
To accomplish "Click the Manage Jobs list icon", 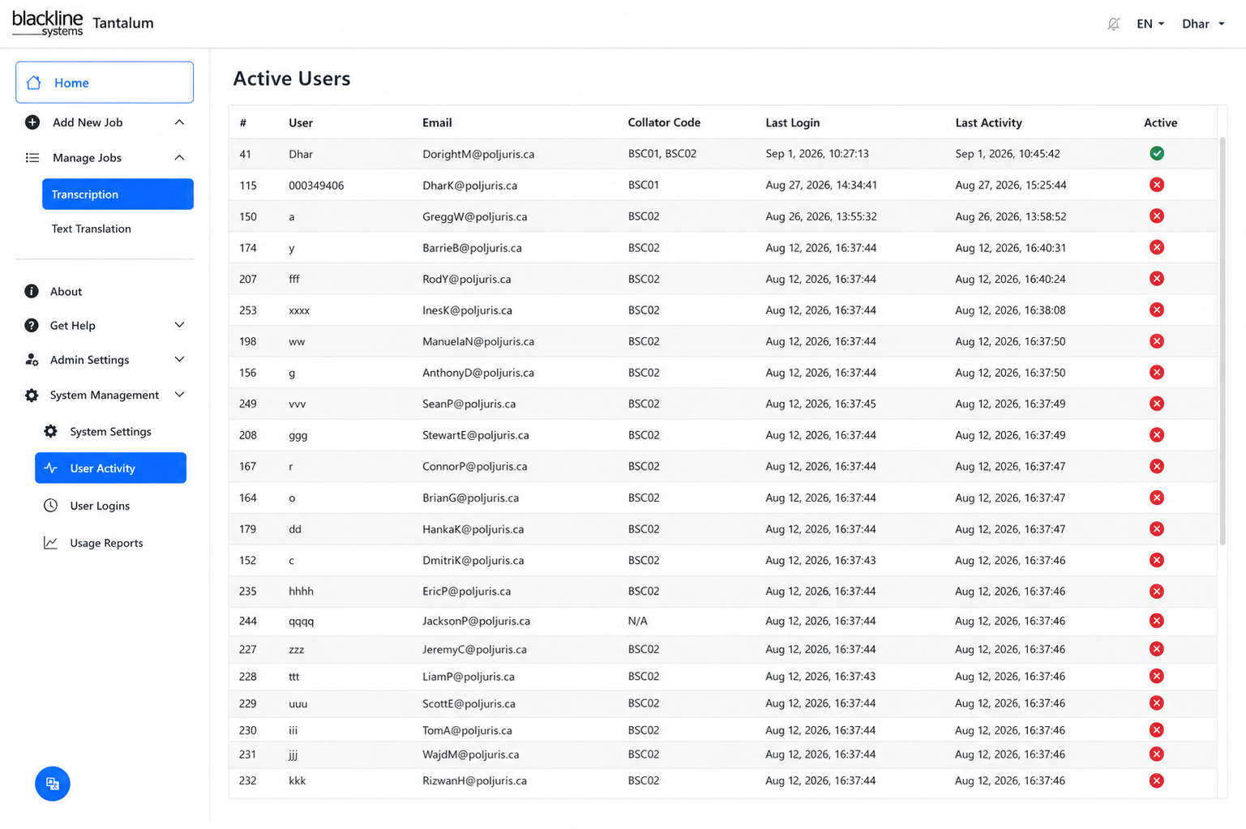I will point(32,158).
